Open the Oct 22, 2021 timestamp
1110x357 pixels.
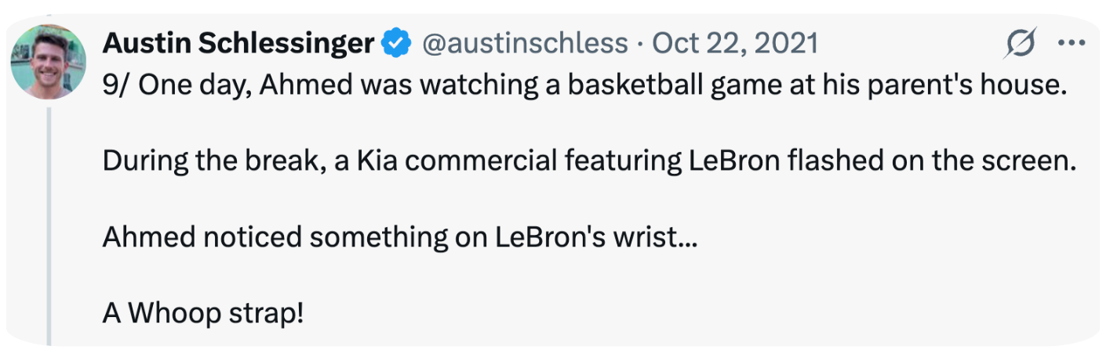tap(735, 44)
